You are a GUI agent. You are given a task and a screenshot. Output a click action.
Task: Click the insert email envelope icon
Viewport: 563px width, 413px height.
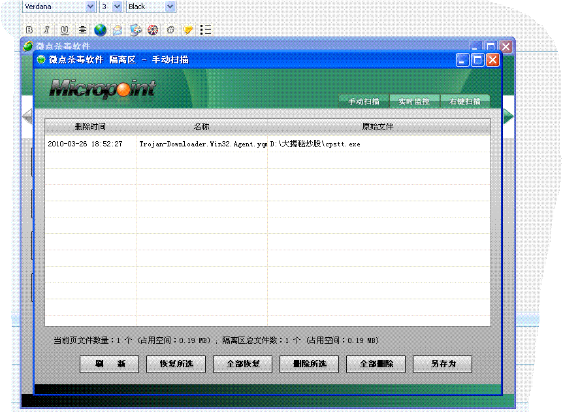(x=118, y=30)
